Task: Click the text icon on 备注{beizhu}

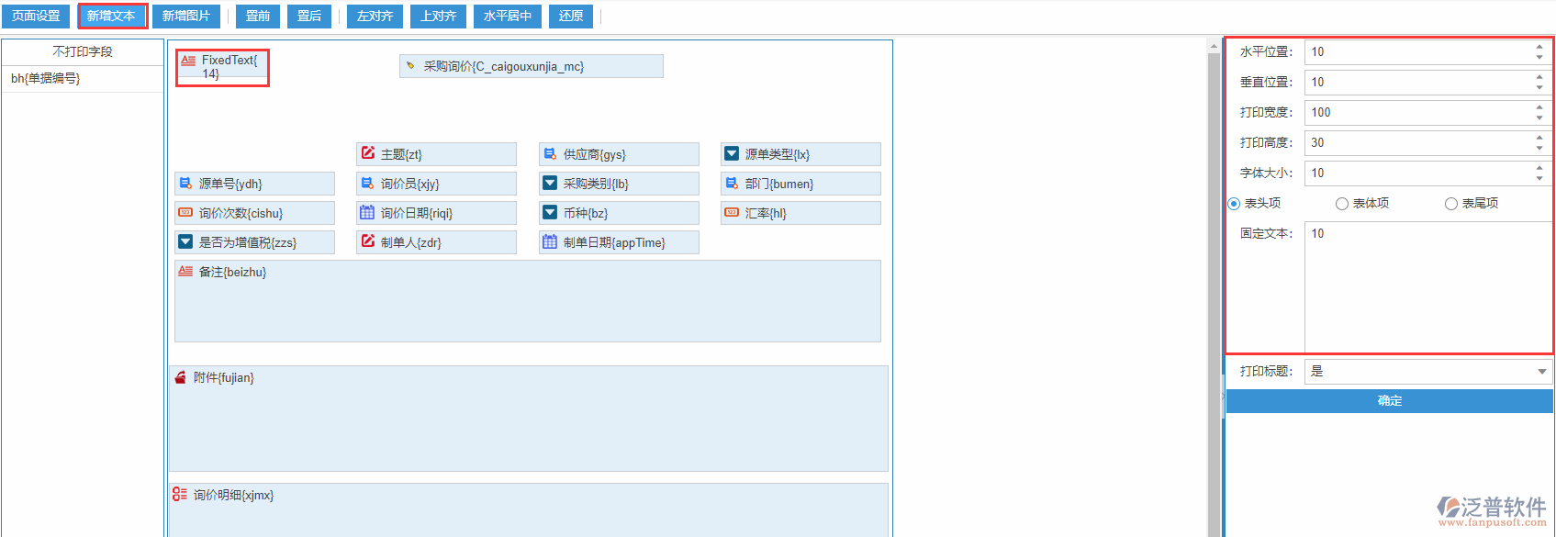Action: [x=185, y=272]
